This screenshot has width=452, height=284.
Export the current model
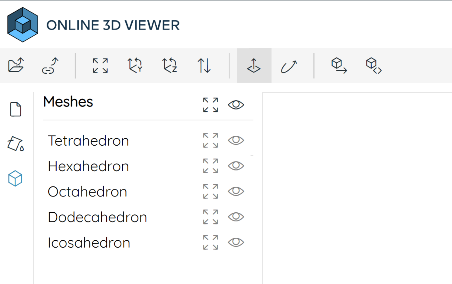(338, 66)
